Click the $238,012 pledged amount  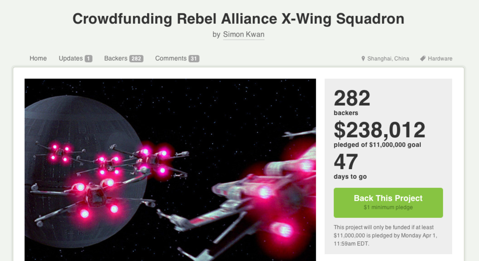(379, 130)
